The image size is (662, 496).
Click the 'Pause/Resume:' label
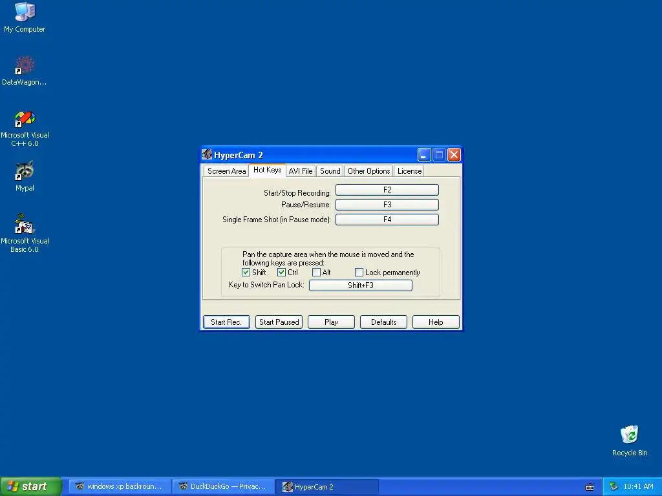tap(306, 205)
